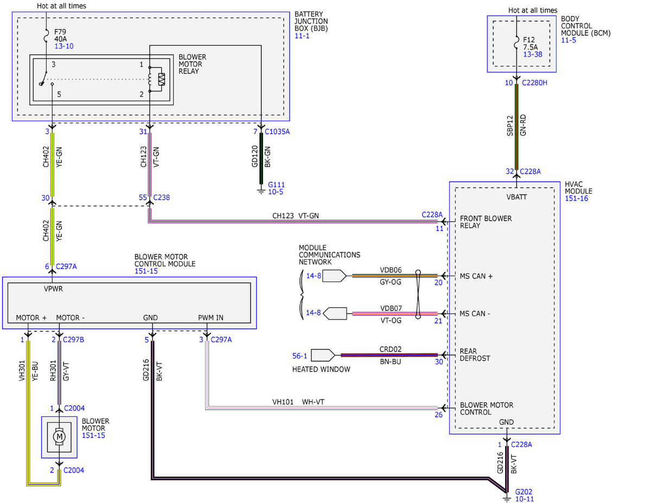Open BJB page reference 11-1
The image size is (651, 503).
303,35
